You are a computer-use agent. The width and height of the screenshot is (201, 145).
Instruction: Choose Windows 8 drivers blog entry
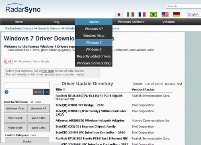click(94, 63)
